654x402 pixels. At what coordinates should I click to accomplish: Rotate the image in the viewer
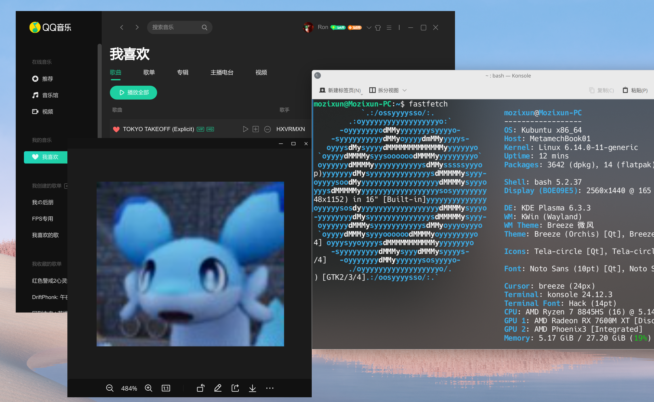click(x=201, y=388)
